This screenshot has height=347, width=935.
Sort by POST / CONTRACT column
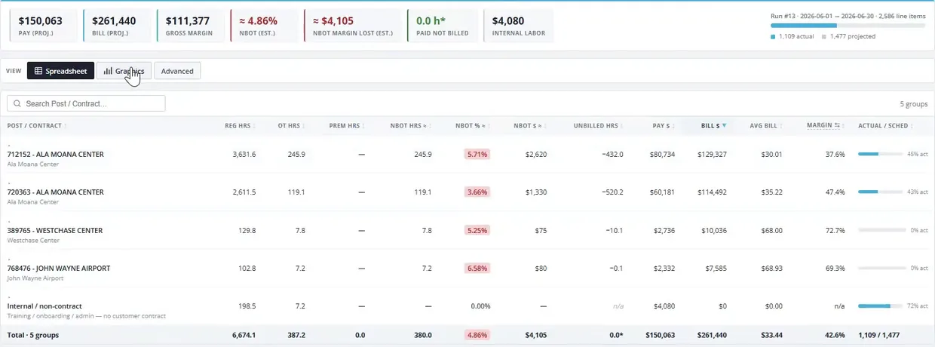[x=37, y=126]
